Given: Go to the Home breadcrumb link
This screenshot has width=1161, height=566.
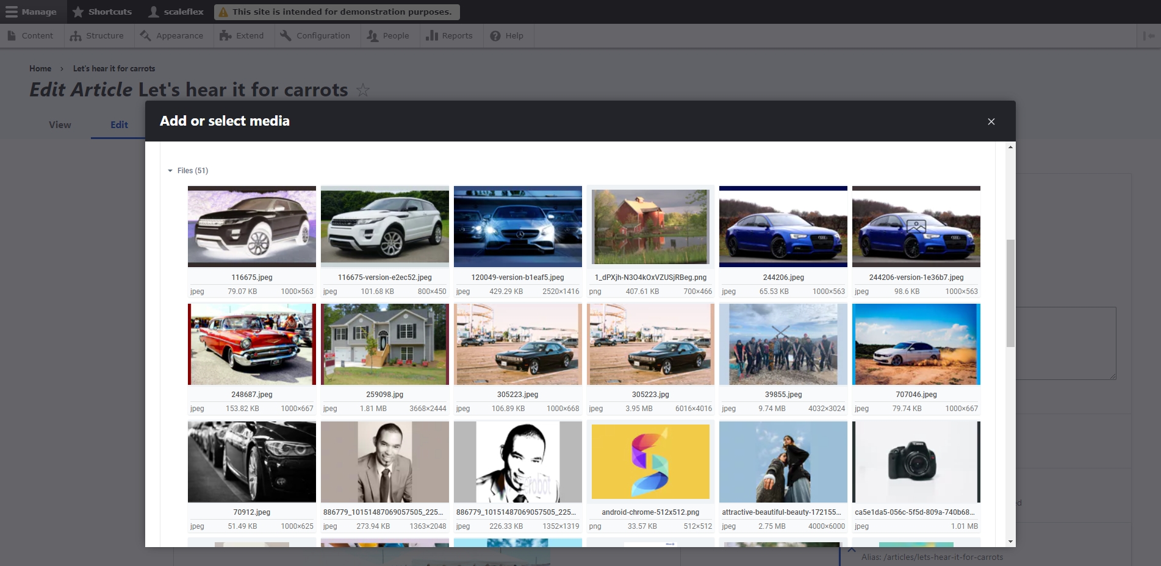Looking at the screenshot, I should [x=40, y=69].
